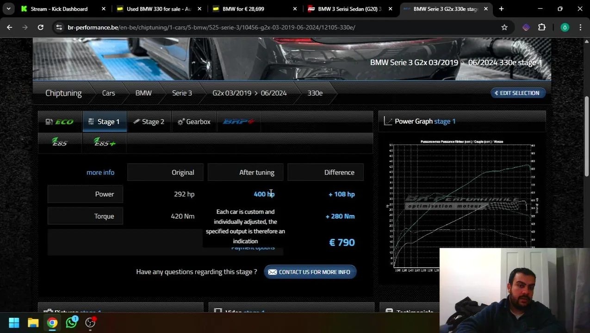The width and height of the screenshot is (590, 333).
Task: Open the Power Graph stage 1 thumbnail
Action: [462, 206]
